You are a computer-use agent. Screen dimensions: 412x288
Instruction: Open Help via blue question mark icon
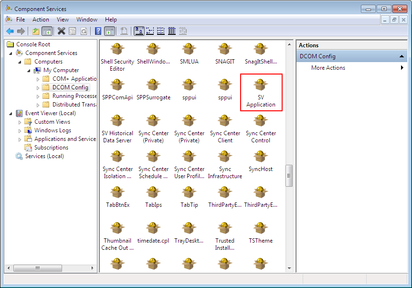point(98,31)
